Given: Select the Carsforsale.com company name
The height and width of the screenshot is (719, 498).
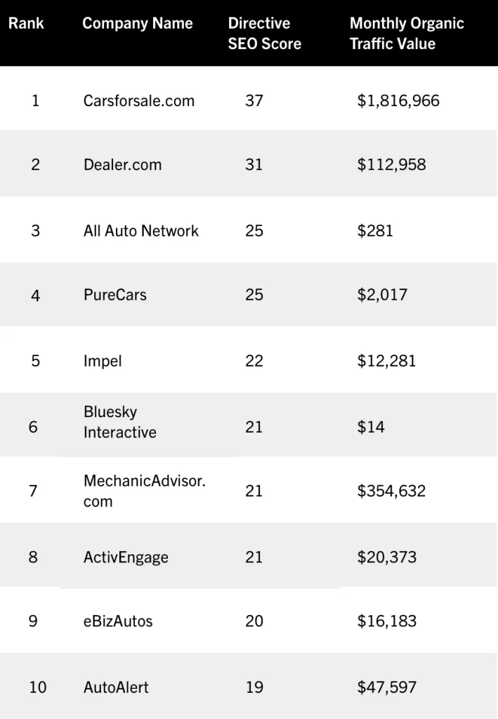Looking at the screenshot, I should (x=139, y=100).
